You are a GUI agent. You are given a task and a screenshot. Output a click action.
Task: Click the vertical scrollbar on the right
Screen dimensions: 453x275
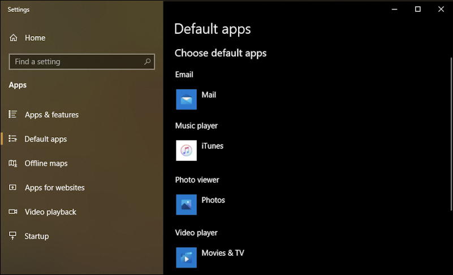pyautogui.click(x=451, y=134)
